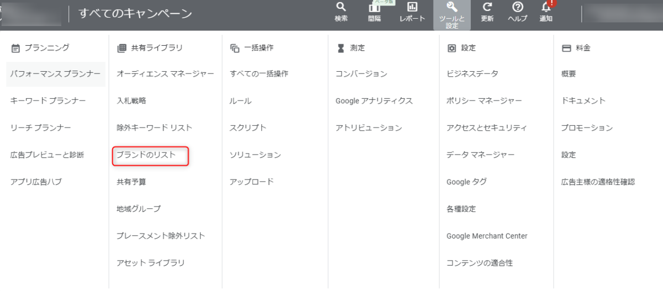Open オーディエンス マネージャー

[165, 74]
